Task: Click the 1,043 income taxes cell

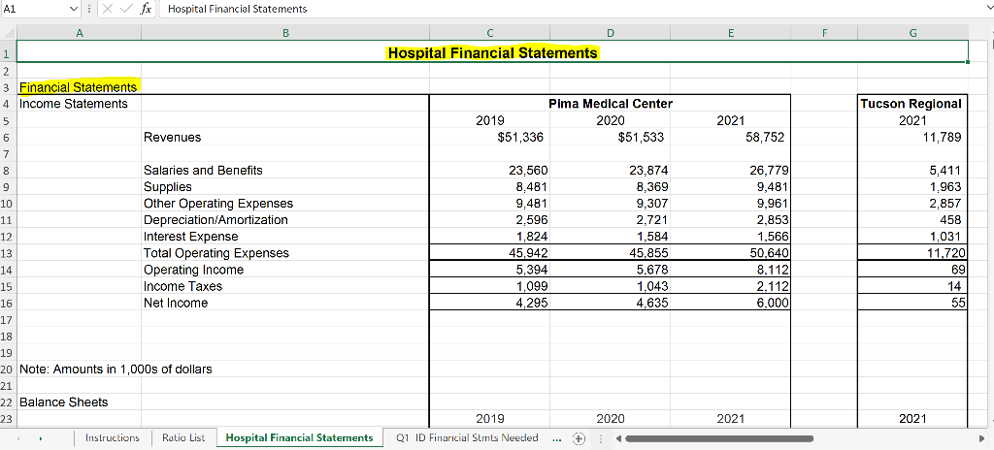Action: (610, 286)
